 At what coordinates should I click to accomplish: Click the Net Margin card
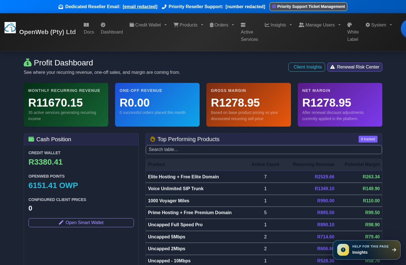(340, 105)
